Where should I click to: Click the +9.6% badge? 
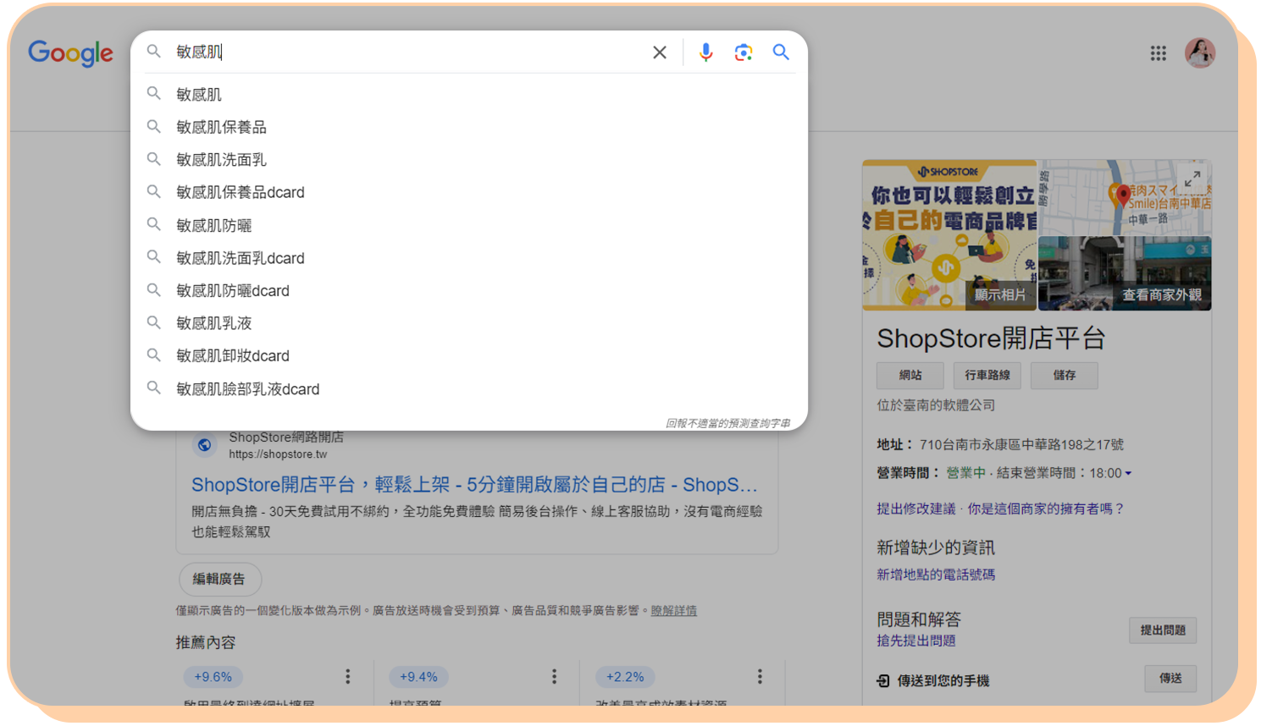[x=213, y=677]
